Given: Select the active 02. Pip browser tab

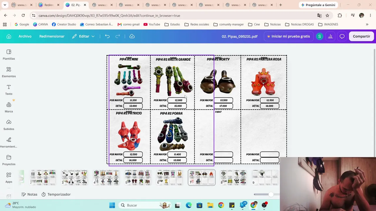Looking at the screenshot, I should (76, 5).
